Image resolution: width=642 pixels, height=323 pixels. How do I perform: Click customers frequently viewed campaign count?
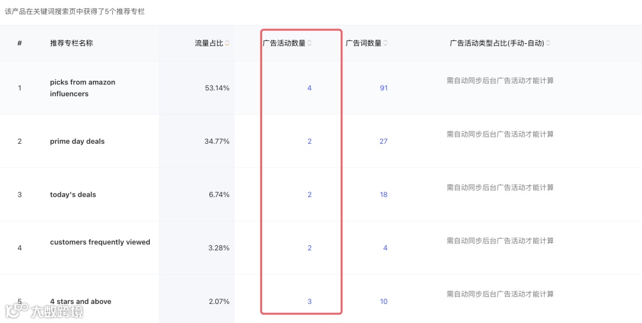[309, 248]
